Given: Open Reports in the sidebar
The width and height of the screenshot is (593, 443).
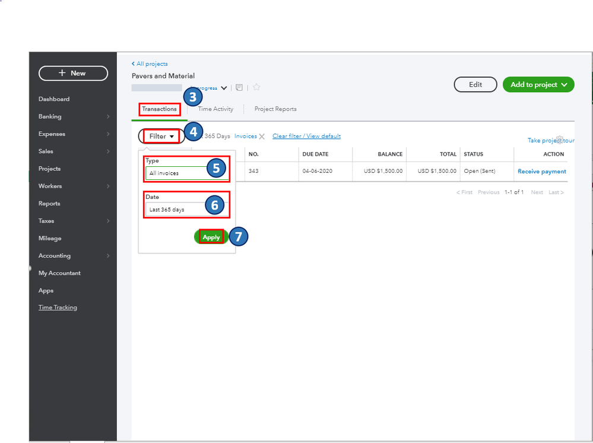Looking at the screenshot, I should tap(49, 204).
